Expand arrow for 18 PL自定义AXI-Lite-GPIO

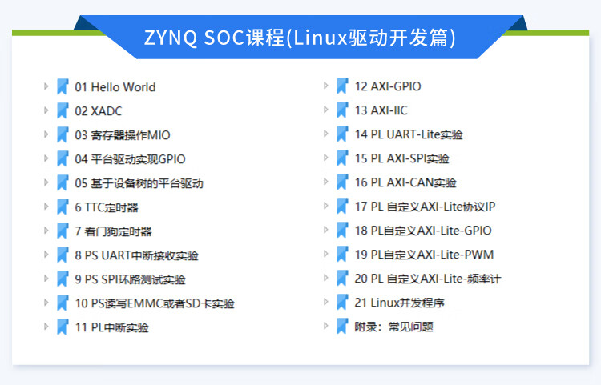(326, 229)
